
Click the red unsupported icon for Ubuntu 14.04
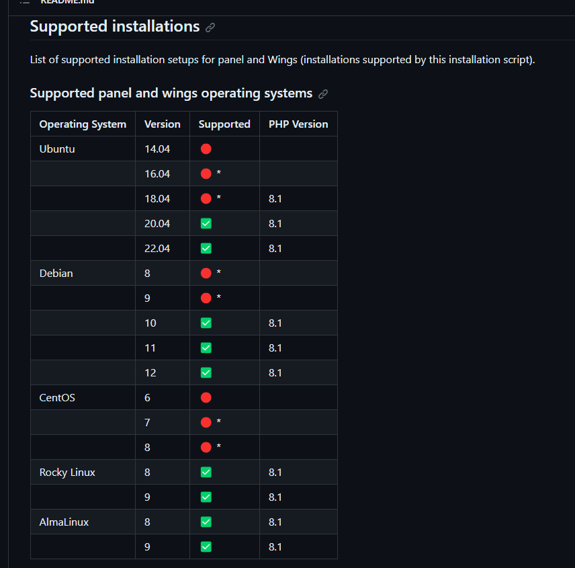[206, 149]
